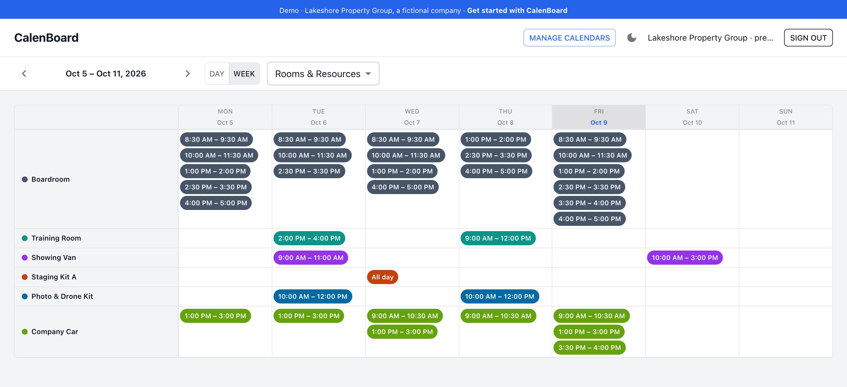Open Friday Boardroom 1:00 PM – 2:00 PM booking
The image size is (847, 387).
pyautogui.click(x=589, y=171)
